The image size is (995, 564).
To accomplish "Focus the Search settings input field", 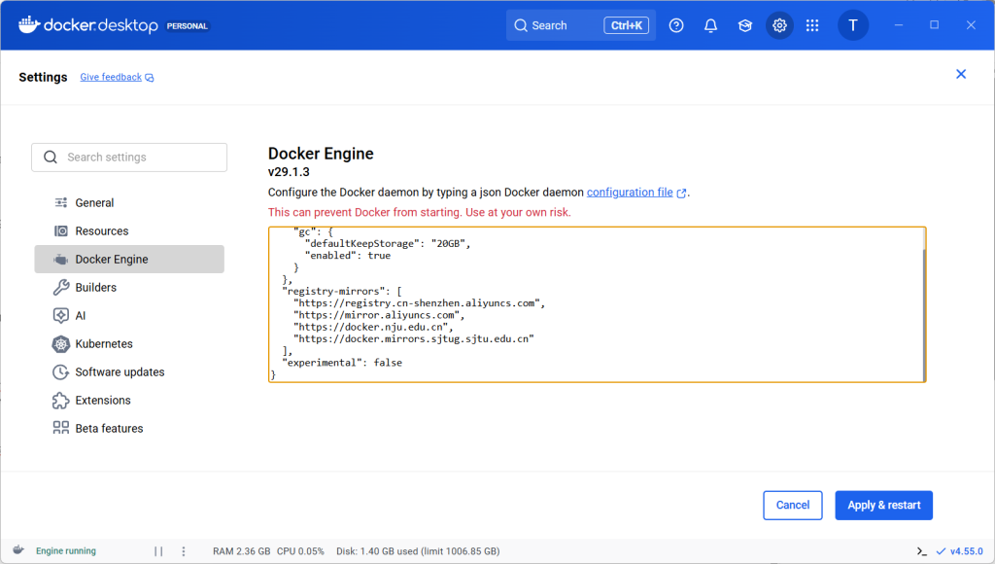I will click(141, 158).
